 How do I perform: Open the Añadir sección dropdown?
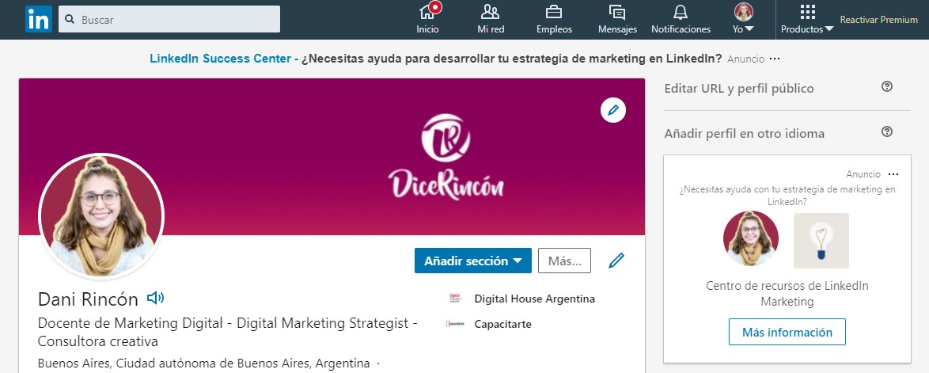(x=472, y=261)
